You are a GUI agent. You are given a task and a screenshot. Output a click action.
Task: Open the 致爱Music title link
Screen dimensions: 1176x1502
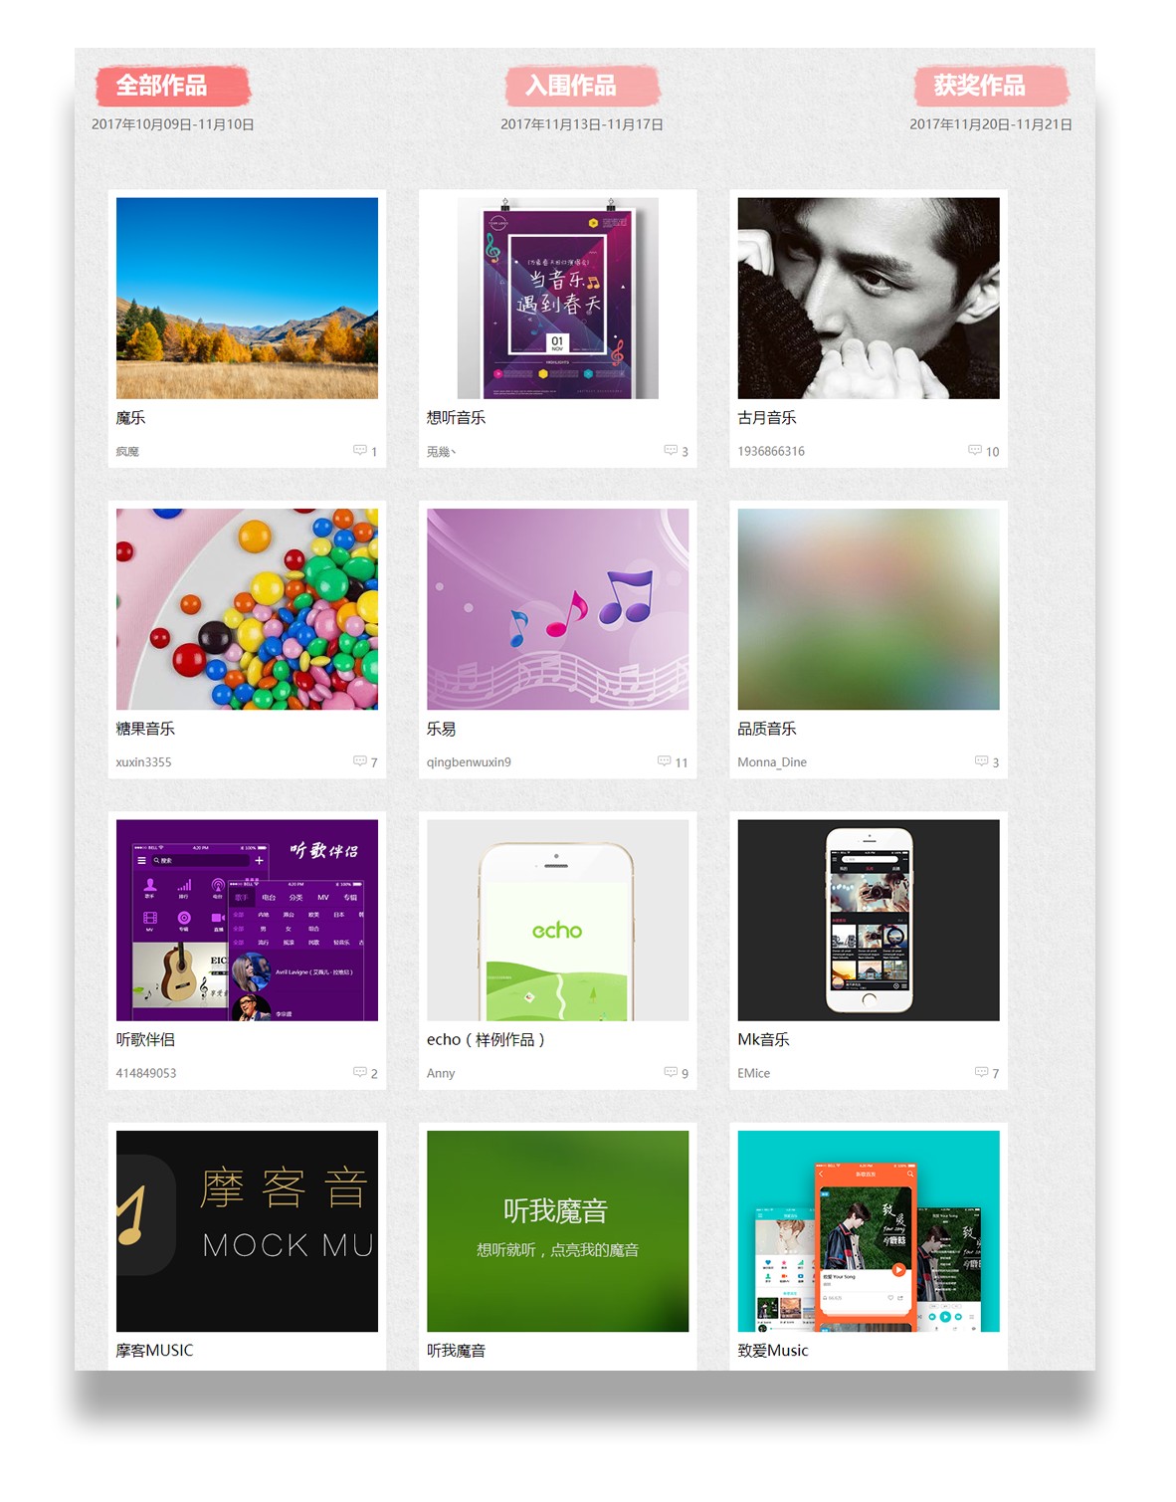pyautogui.click(x=773, y=1351)
